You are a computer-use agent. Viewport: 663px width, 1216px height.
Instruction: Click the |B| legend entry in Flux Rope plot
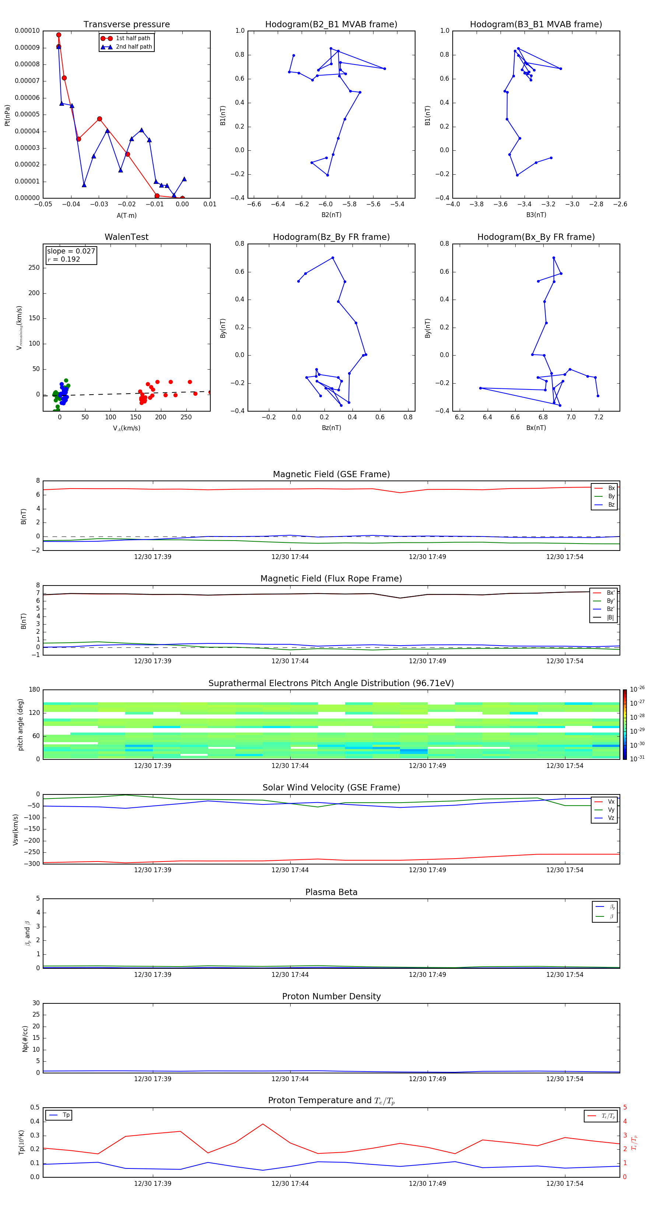tap(604, 618)
